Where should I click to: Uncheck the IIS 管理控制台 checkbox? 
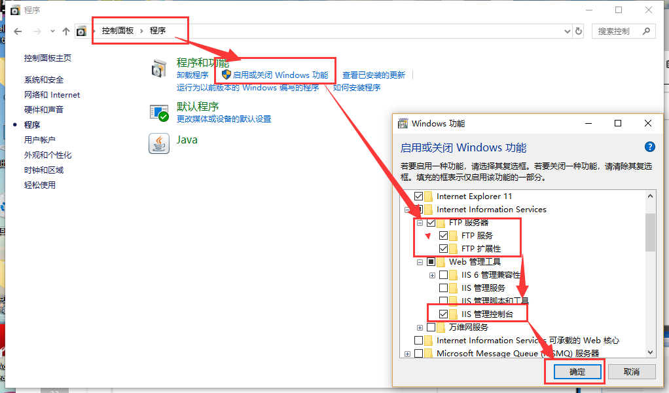(x=443, y=314)
